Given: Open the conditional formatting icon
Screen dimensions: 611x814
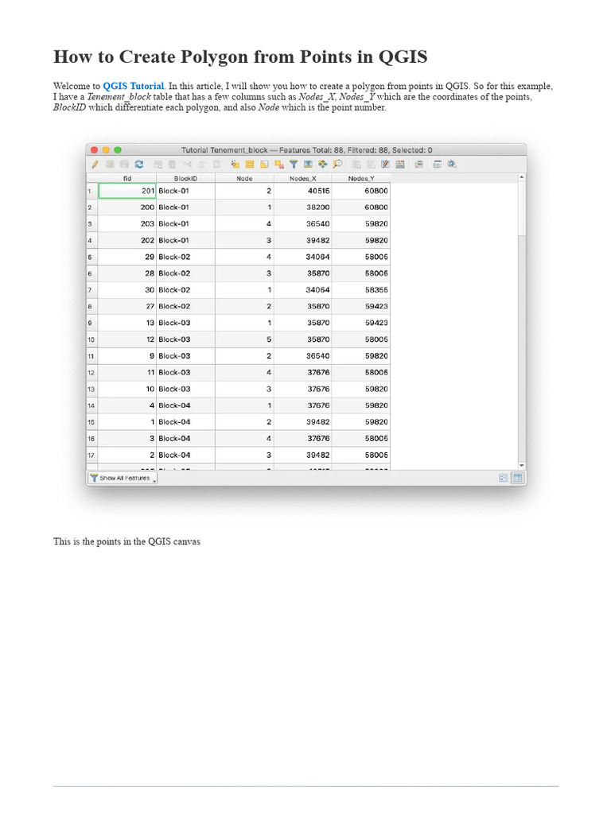Looking at the screenshot, I should (418, 164).
